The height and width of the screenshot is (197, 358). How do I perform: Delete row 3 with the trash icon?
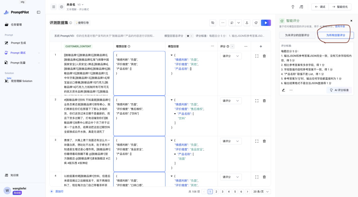[264, 141]
